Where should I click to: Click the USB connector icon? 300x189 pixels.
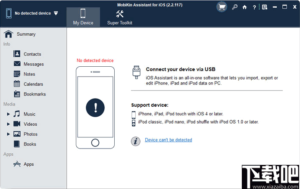(136, 72)
